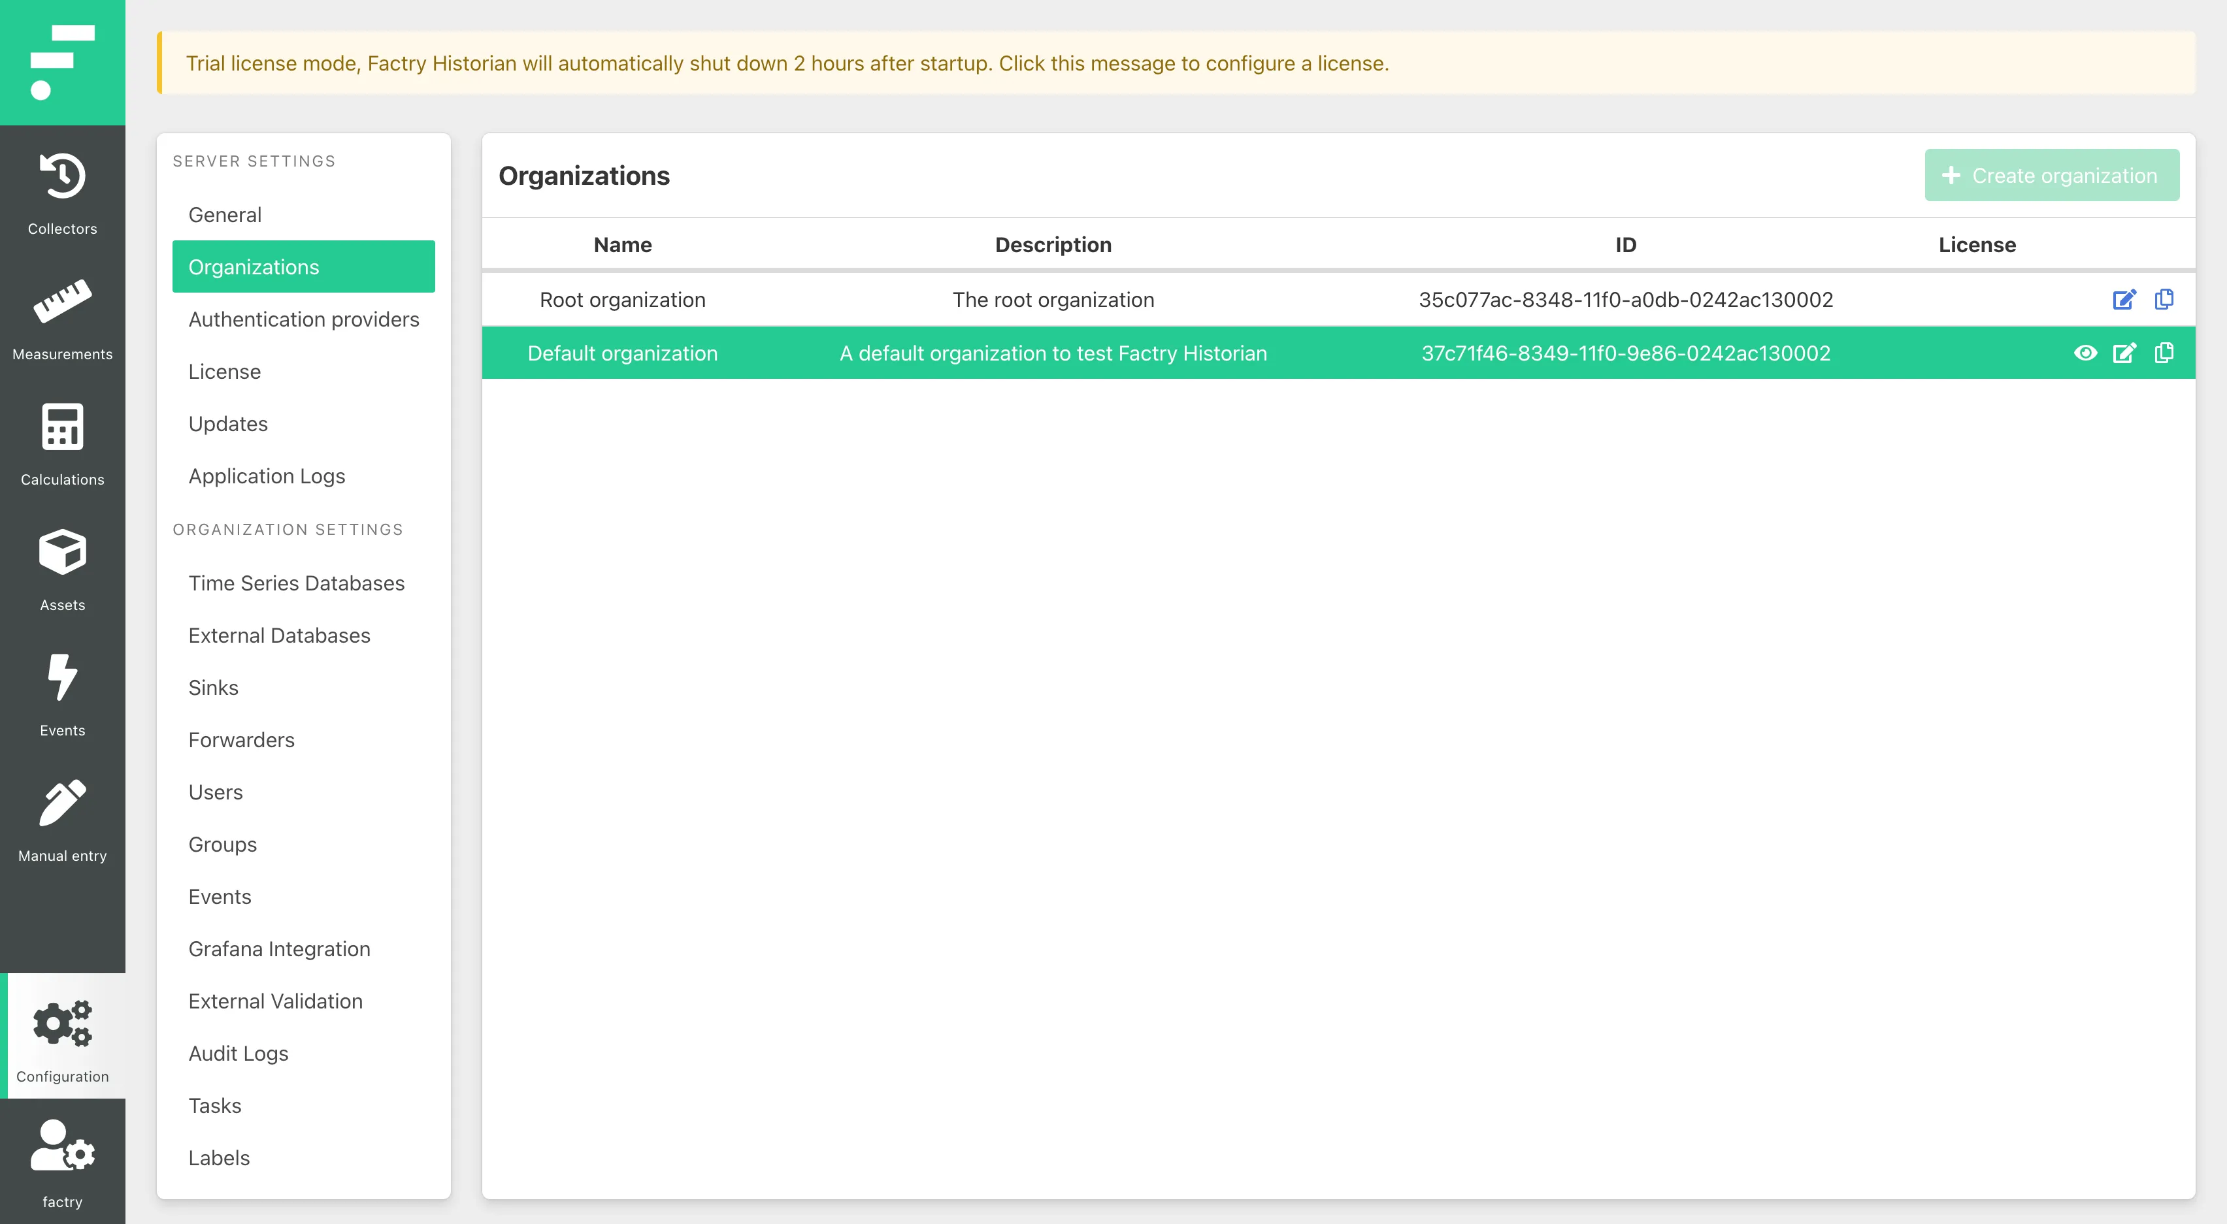Image resolution: width=2227 pixels, height=1224 pixels.
Task: Click the Factry logo icon
Action: pos(62,62)
